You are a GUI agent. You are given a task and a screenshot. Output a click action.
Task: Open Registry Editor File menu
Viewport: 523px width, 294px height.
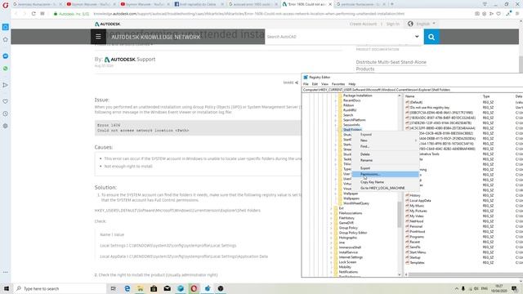tap(306, 84)
